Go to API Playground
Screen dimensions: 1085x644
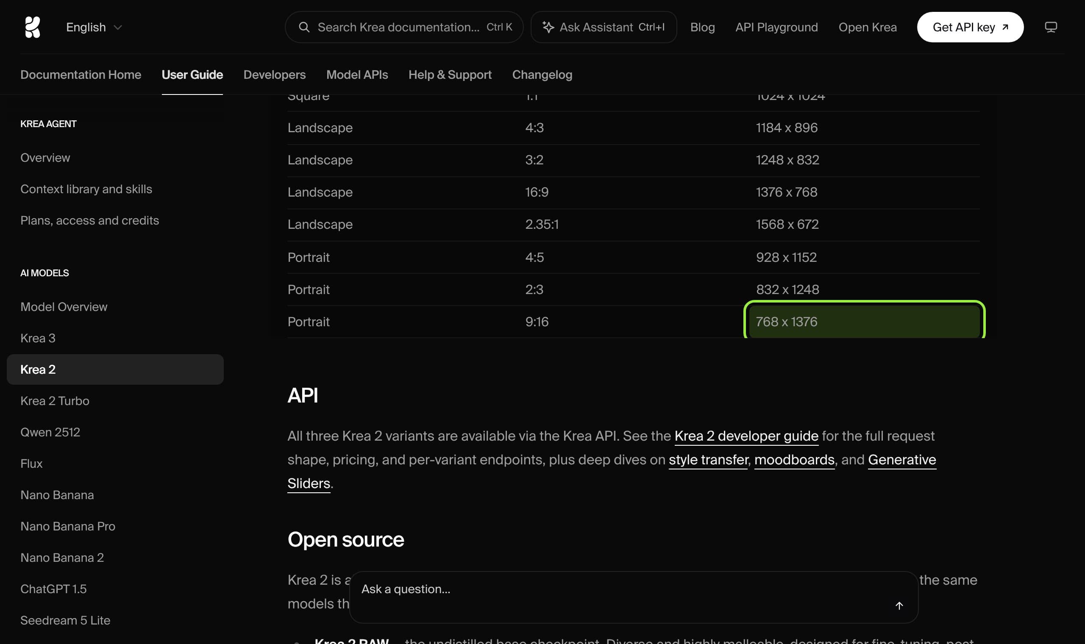coord(776,28)
